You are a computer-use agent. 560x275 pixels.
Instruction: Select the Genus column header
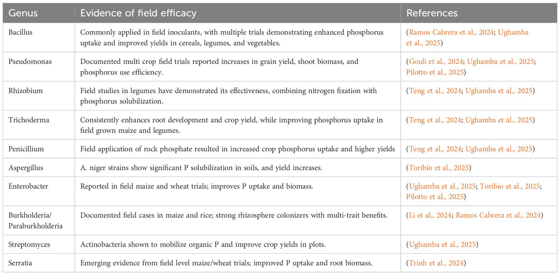[x=23, y=13]
